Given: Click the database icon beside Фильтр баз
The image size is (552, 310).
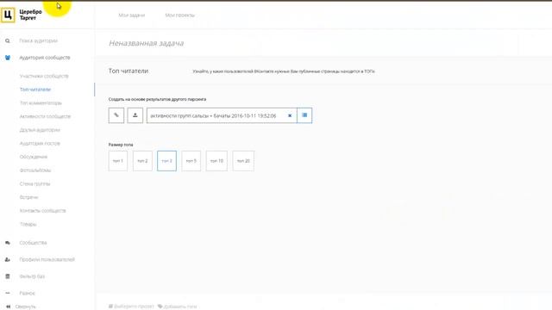Looking at the screenshot, I should tap(8, 276).
